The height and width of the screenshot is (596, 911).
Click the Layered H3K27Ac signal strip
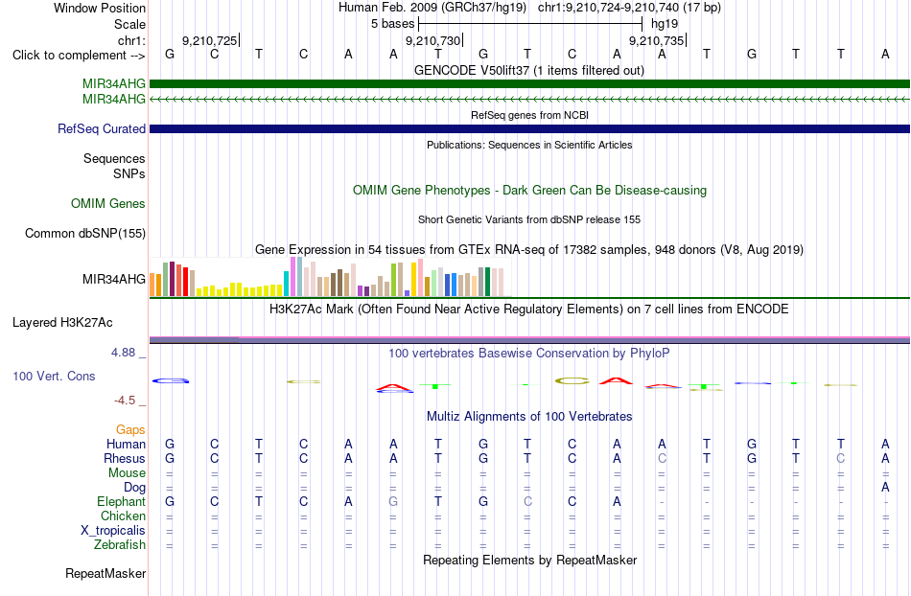(530, 339)
